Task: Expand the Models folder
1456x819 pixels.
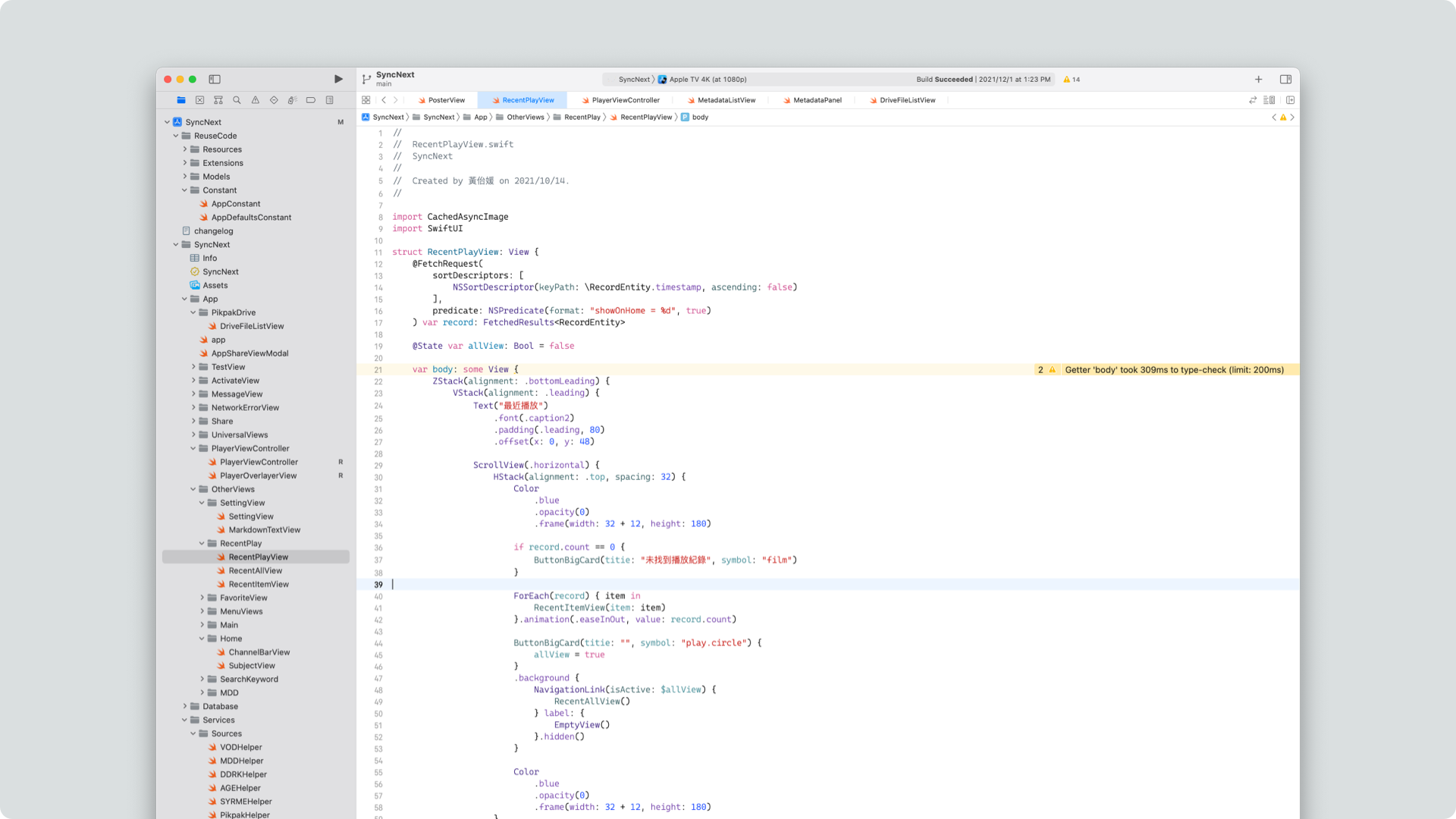Action: [184, 177]
